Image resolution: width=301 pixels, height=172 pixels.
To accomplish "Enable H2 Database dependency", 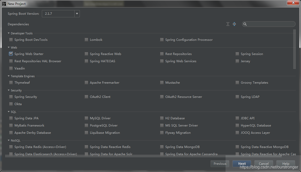I will pos(162,118).
